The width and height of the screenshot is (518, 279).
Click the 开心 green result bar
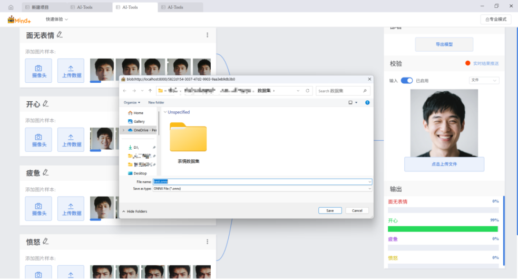tap(443, 229)
